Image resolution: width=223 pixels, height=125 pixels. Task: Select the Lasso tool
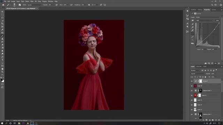click(x=2, y=18)
